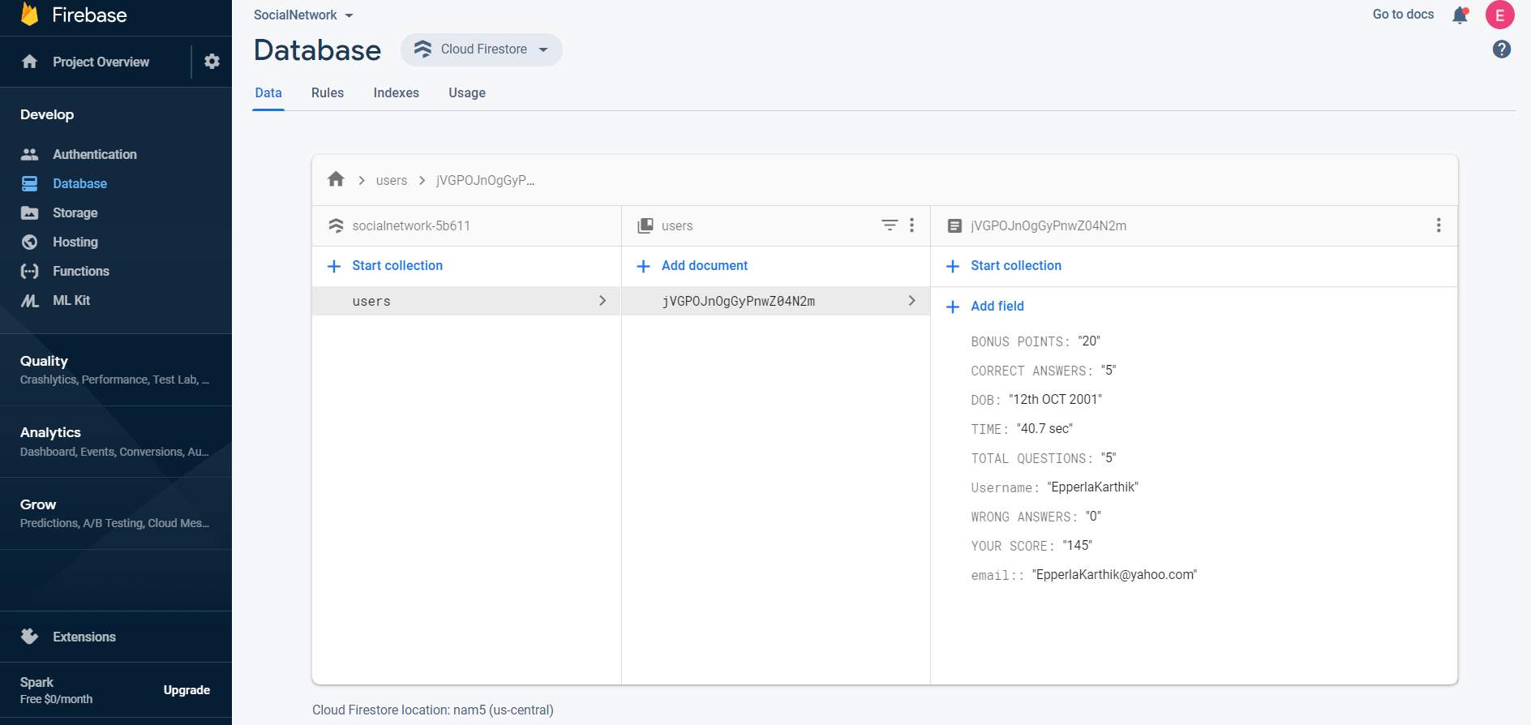Click the Username field EpperlaKarthik
Screen dimensions: 1531x725
[x=1055, y=487]
